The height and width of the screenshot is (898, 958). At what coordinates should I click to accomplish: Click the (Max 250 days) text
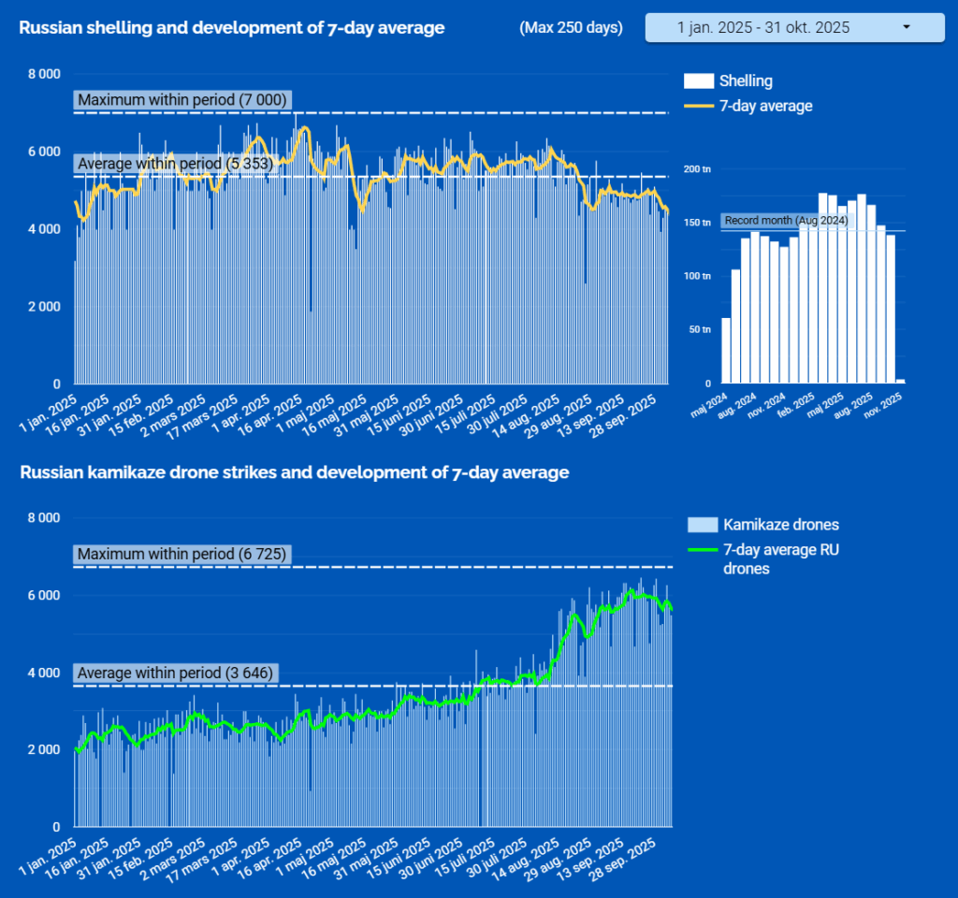pyautogui.click(x=571, y=28)
